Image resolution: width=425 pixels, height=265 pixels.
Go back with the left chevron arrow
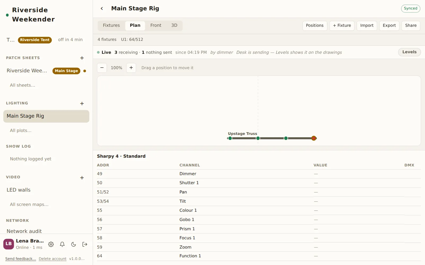pos(102,8)
